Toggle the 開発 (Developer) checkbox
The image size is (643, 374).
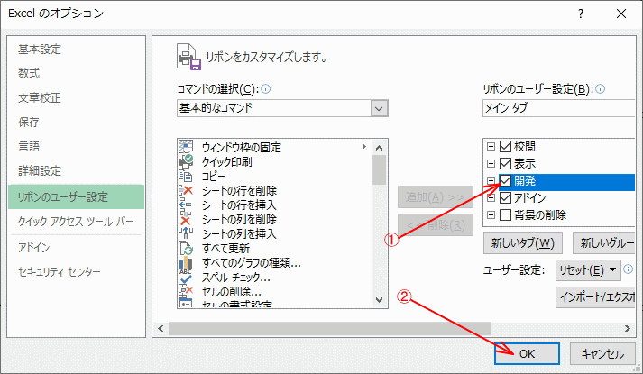[x=505, y=180]
